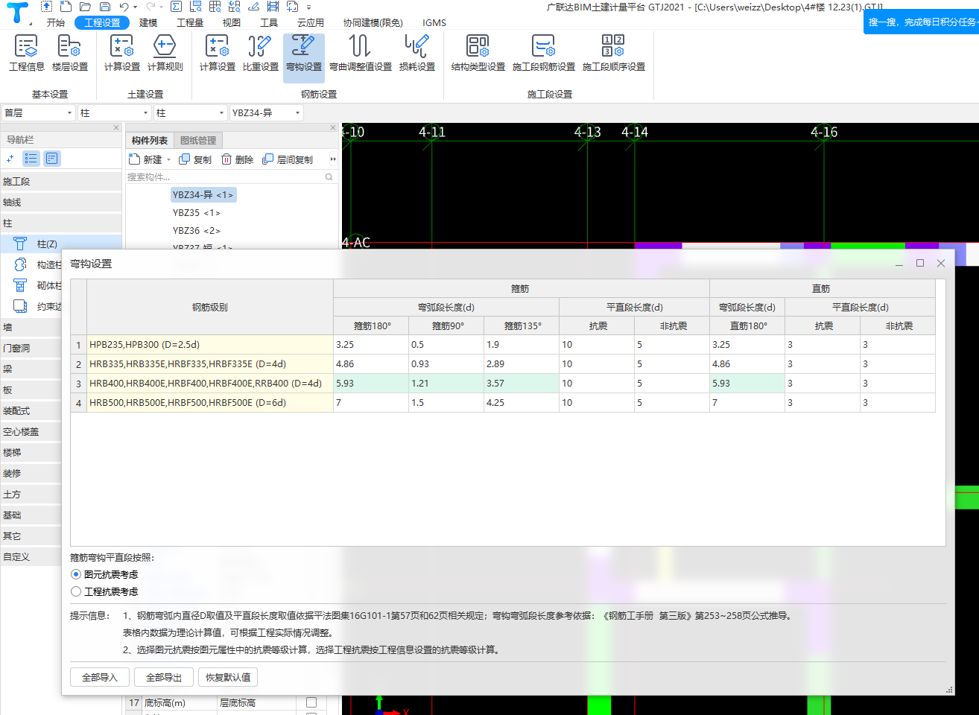Image resolution: width=979 pixels, height=715 pixels.
Task: Click the save icon in quick toolbar
Action: [105, 7]
